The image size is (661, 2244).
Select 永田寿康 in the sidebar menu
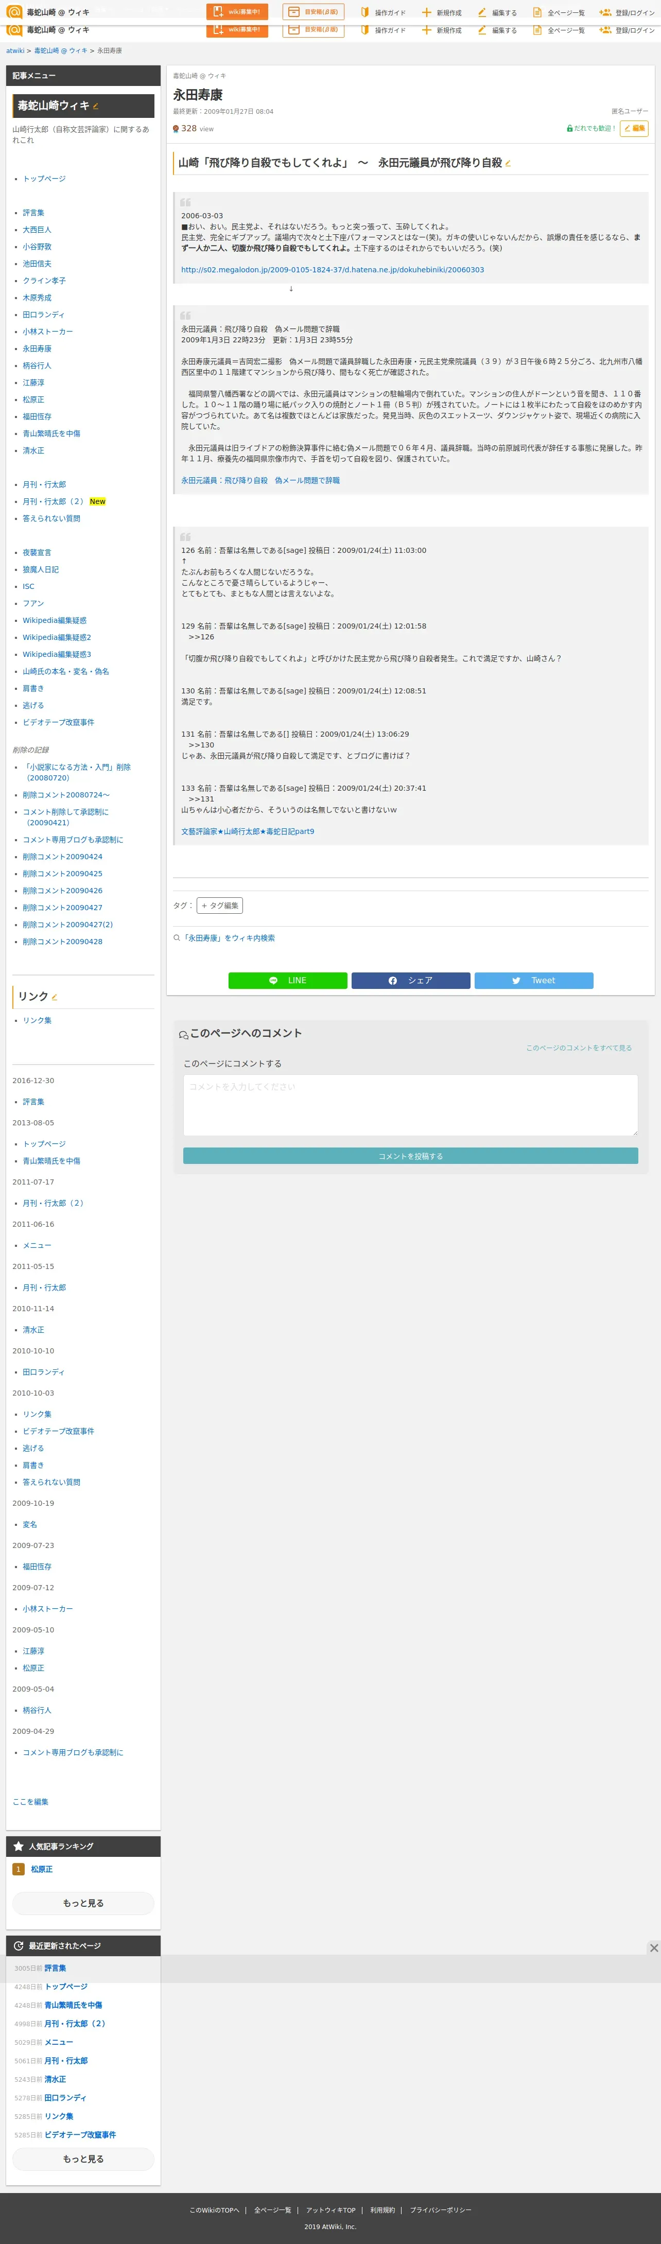click(x=37, y=350)
